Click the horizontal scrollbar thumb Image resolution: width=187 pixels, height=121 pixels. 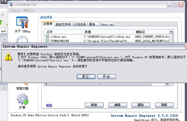coord(100,84)
